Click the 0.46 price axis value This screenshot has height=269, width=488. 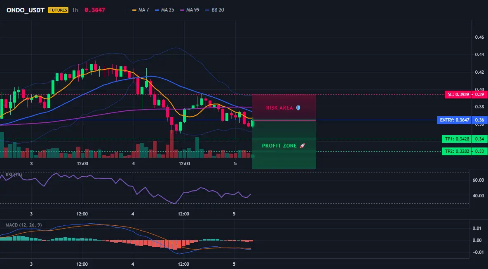(479, 37)
